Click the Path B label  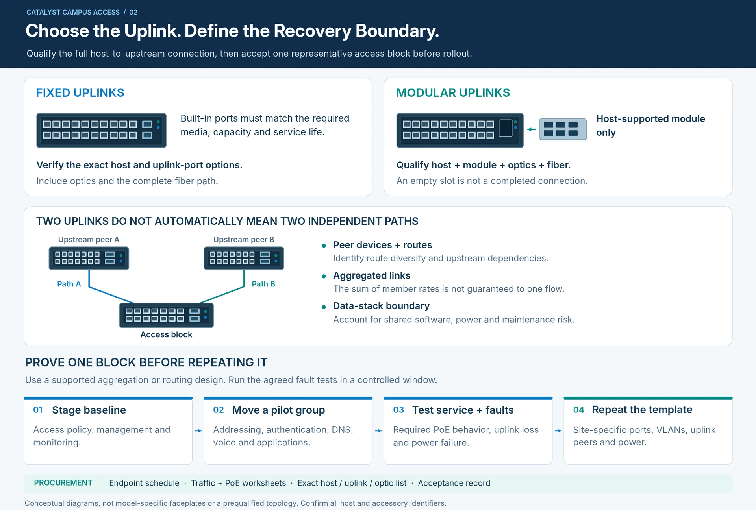tap(263, 284)
